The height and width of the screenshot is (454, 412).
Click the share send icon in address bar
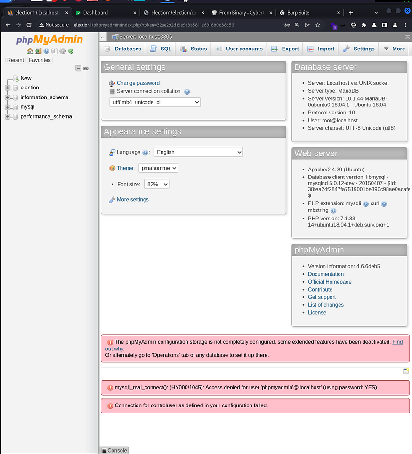click(307, 25)
